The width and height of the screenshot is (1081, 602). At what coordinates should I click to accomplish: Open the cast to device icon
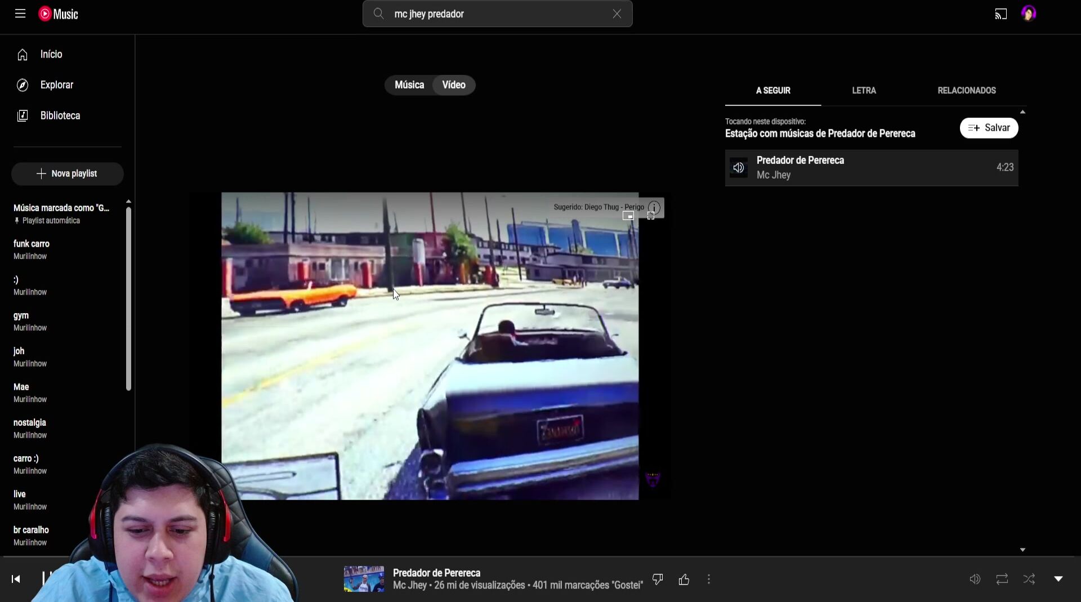point(1001,14)
